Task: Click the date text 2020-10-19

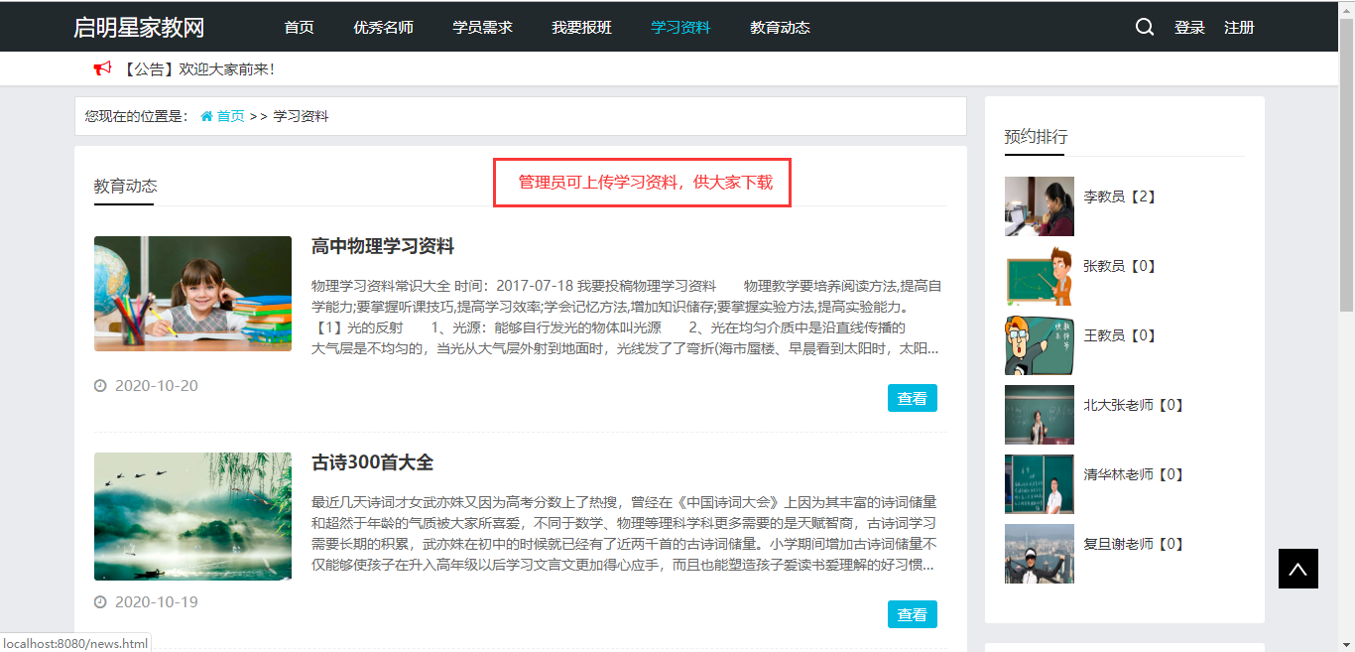Action: click(x=157, y=602)
